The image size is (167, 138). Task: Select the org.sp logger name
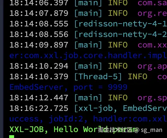click(x=152, y=98)
